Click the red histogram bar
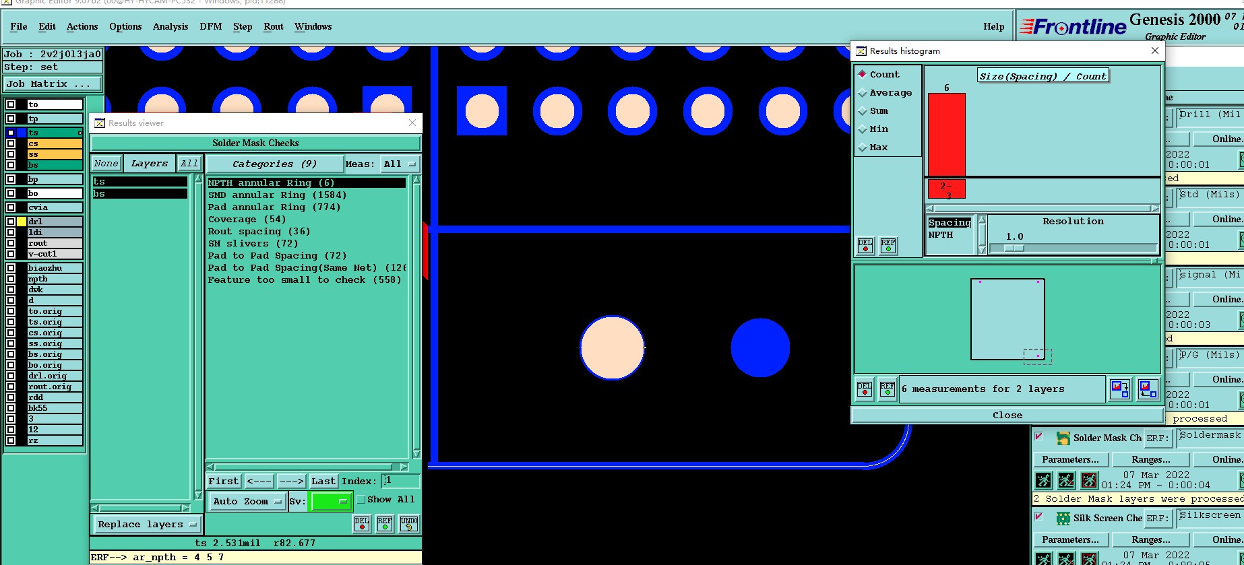 947,135
